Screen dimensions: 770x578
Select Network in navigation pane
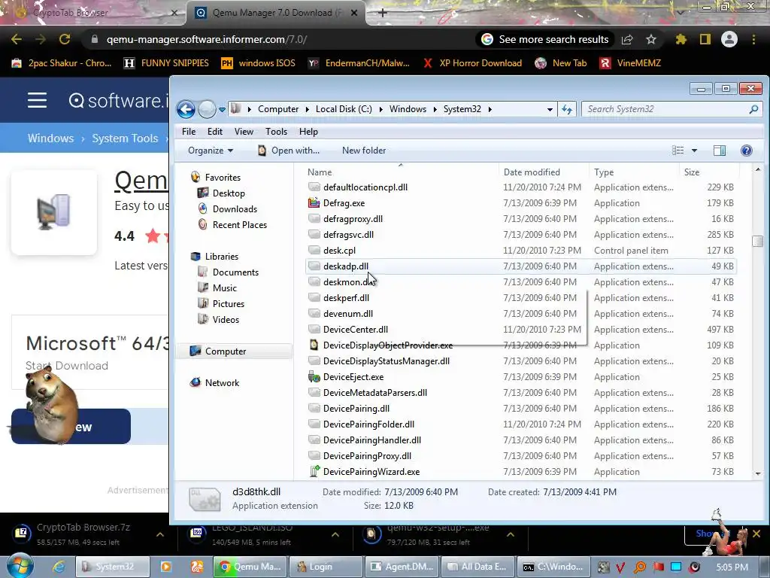point(222,383)
